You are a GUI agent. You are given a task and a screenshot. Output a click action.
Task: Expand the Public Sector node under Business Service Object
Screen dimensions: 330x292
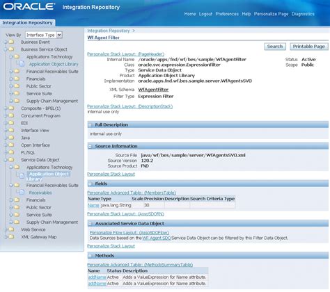click(x=10, y=86)
